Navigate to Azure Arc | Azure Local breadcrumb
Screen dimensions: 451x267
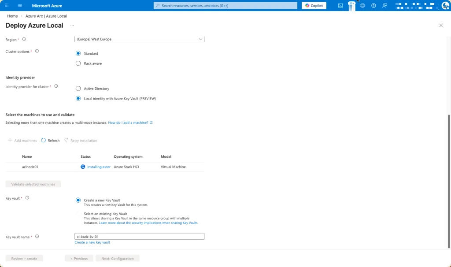[46, 16]
